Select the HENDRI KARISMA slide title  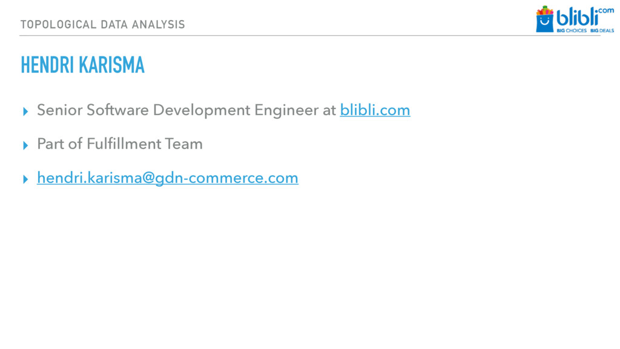(82, 65)
